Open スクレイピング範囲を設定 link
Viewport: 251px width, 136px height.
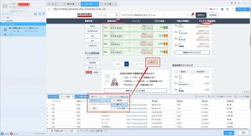coord(119,97)
